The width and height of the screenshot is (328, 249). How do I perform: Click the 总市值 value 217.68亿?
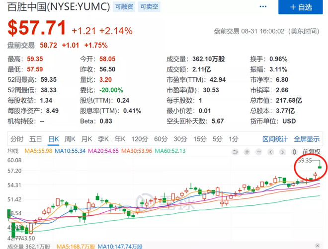[x=289, y=100]
